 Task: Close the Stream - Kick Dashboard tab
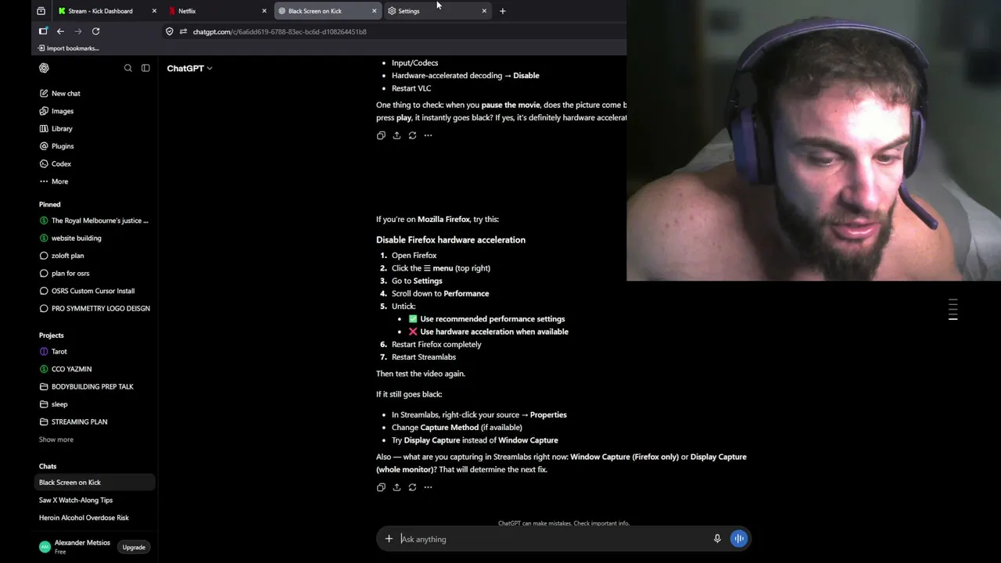(x=154, y=11)
